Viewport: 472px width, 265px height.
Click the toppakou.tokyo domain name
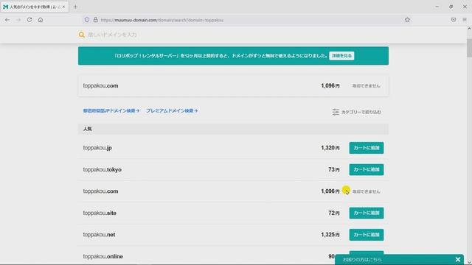103,169
